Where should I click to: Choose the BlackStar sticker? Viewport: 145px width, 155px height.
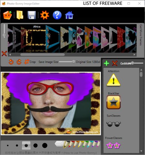point(113,102)
